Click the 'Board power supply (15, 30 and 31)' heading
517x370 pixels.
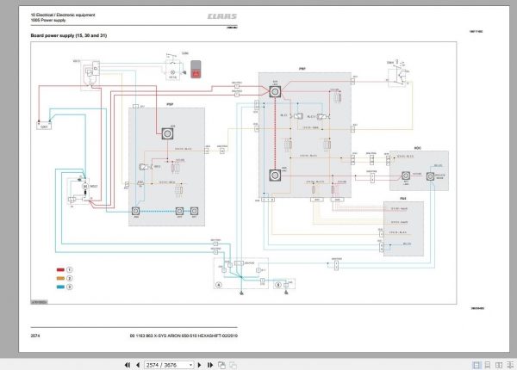click(x=68, y=37)
